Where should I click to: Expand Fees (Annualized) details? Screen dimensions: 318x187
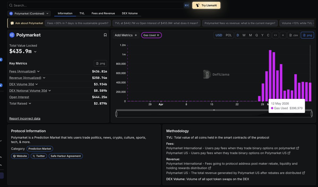pos(38,71)
